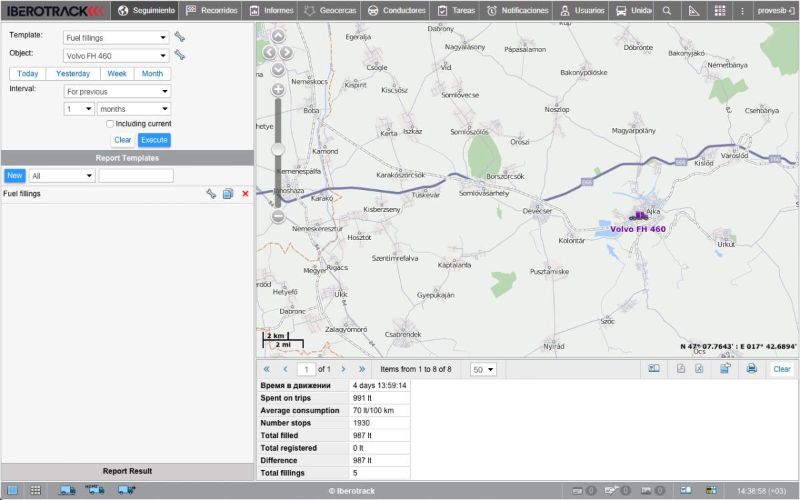Open the apps grid icon in top bar

pyautogui.click(x=720, y=11)
